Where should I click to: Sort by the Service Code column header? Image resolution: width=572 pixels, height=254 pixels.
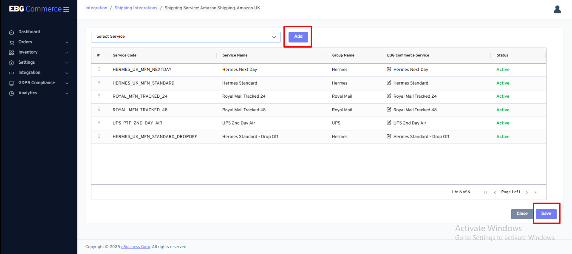(125, 55)
